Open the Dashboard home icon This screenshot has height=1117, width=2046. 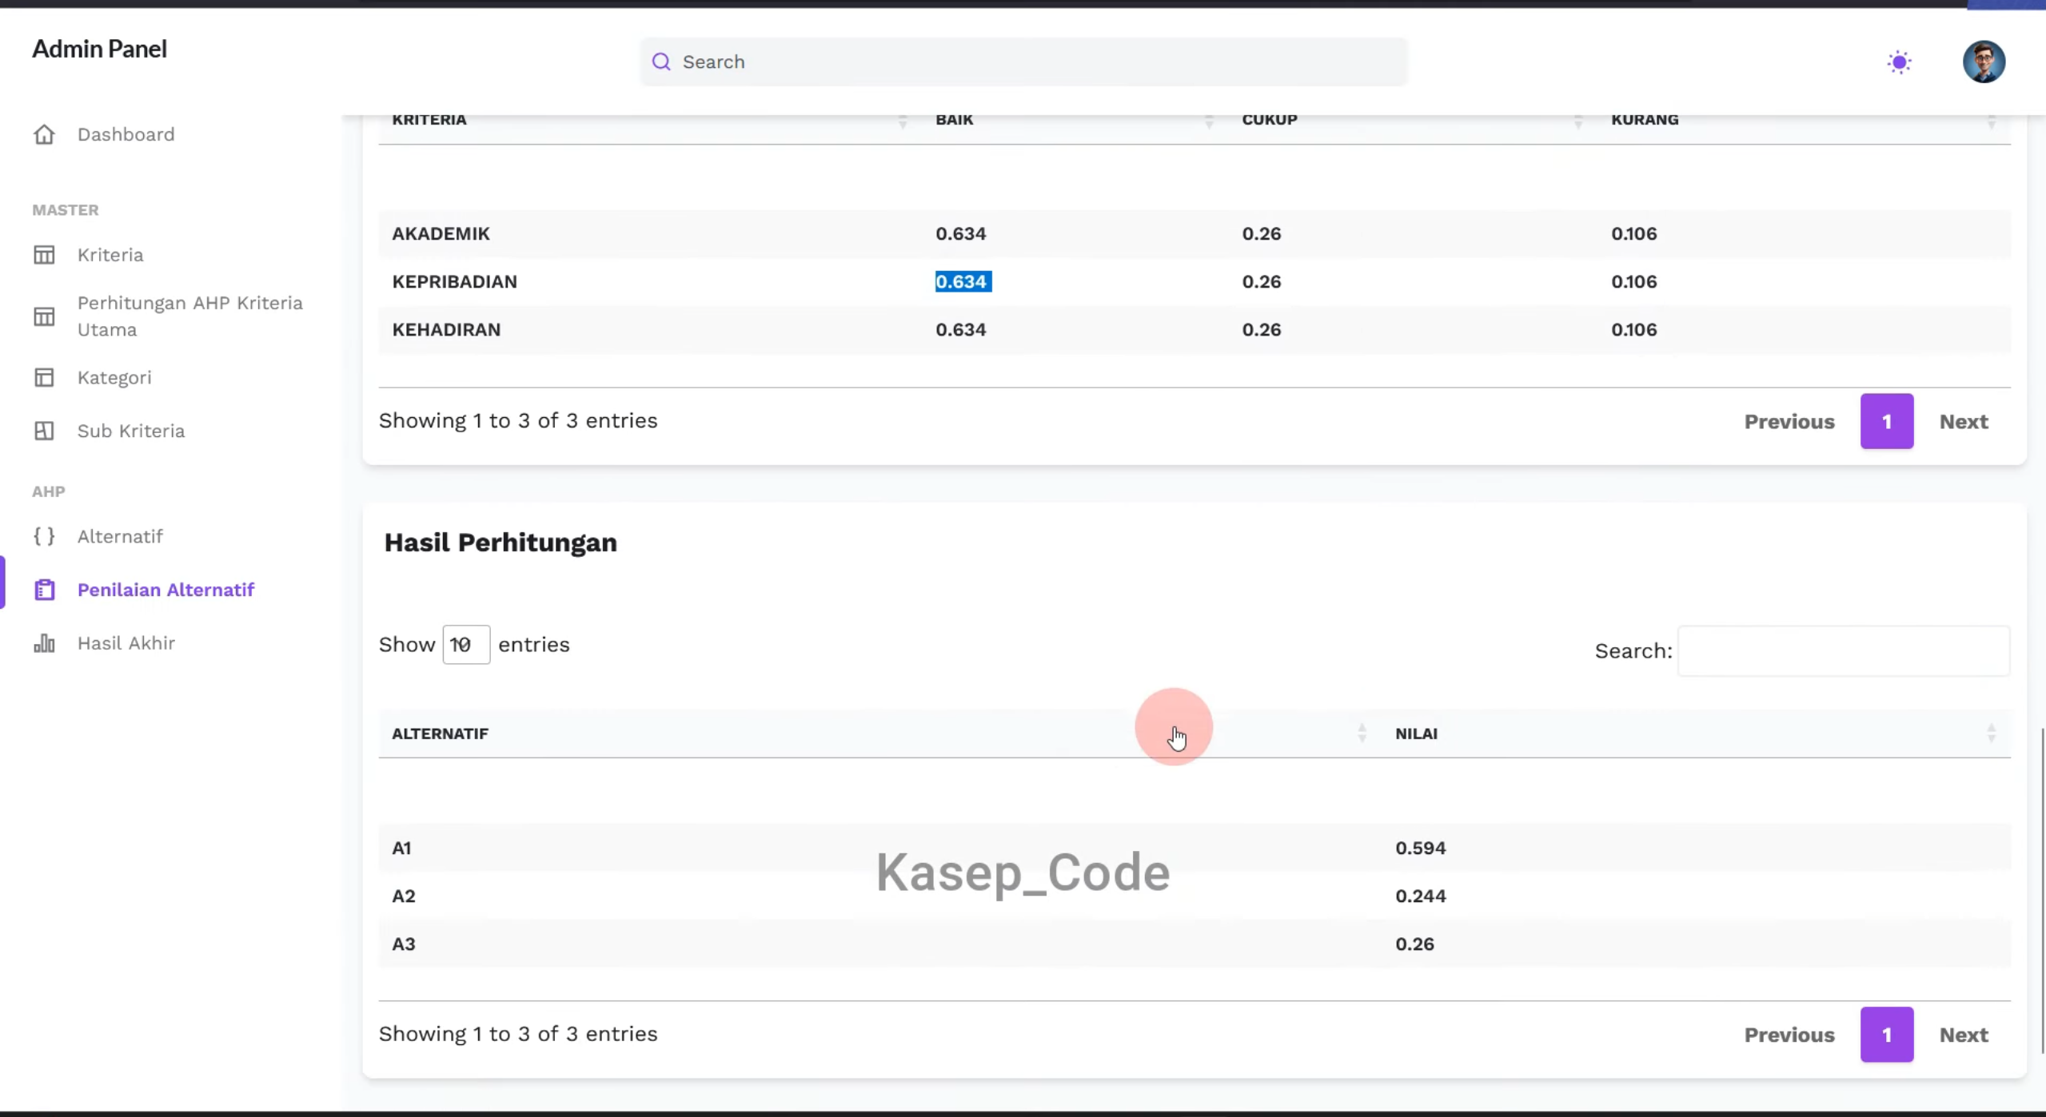(44, 134)
